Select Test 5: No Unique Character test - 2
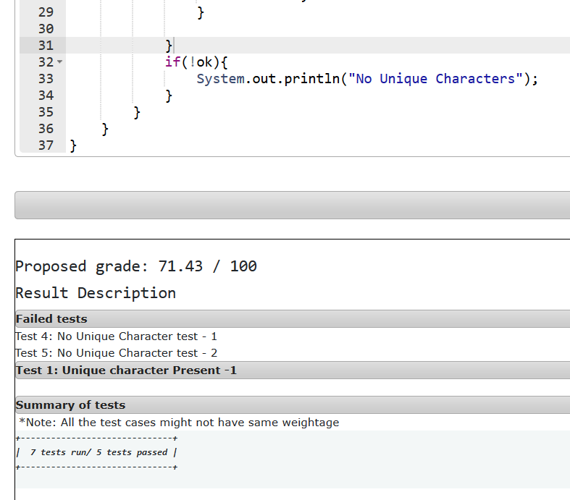570x500 pixels. point(116,353)
